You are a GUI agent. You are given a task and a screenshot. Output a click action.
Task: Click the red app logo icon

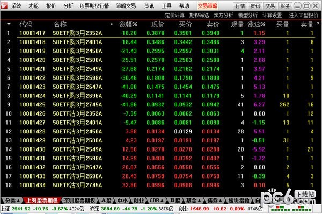[x=4, y=5]
